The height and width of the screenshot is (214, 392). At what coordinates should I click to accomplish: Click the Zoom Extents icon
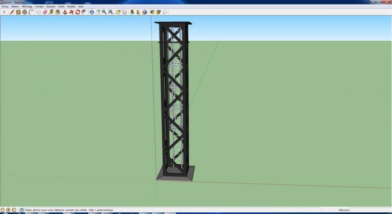110,12
